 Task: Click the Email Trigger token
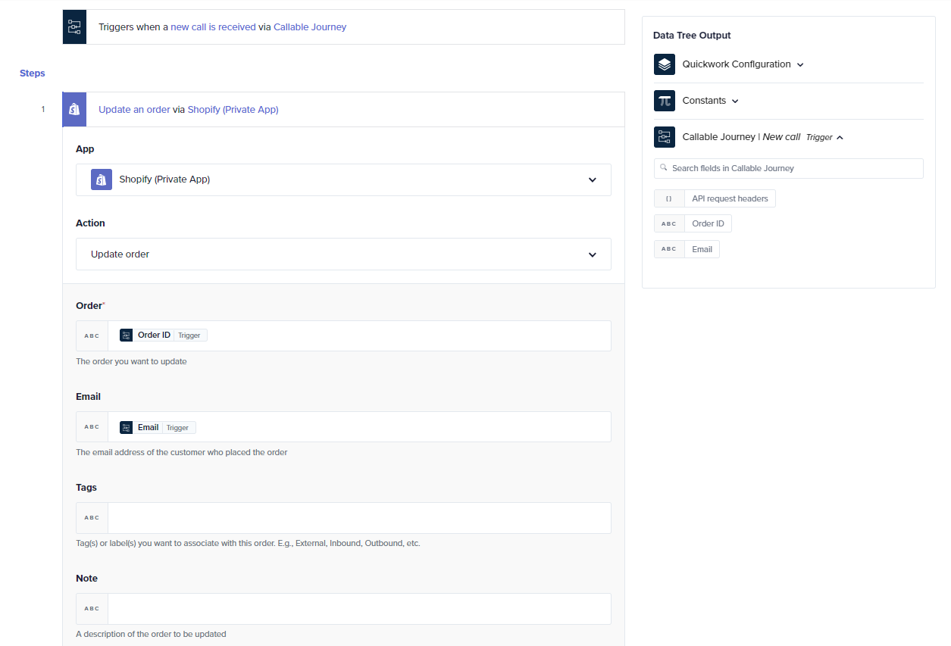point(158,427)
